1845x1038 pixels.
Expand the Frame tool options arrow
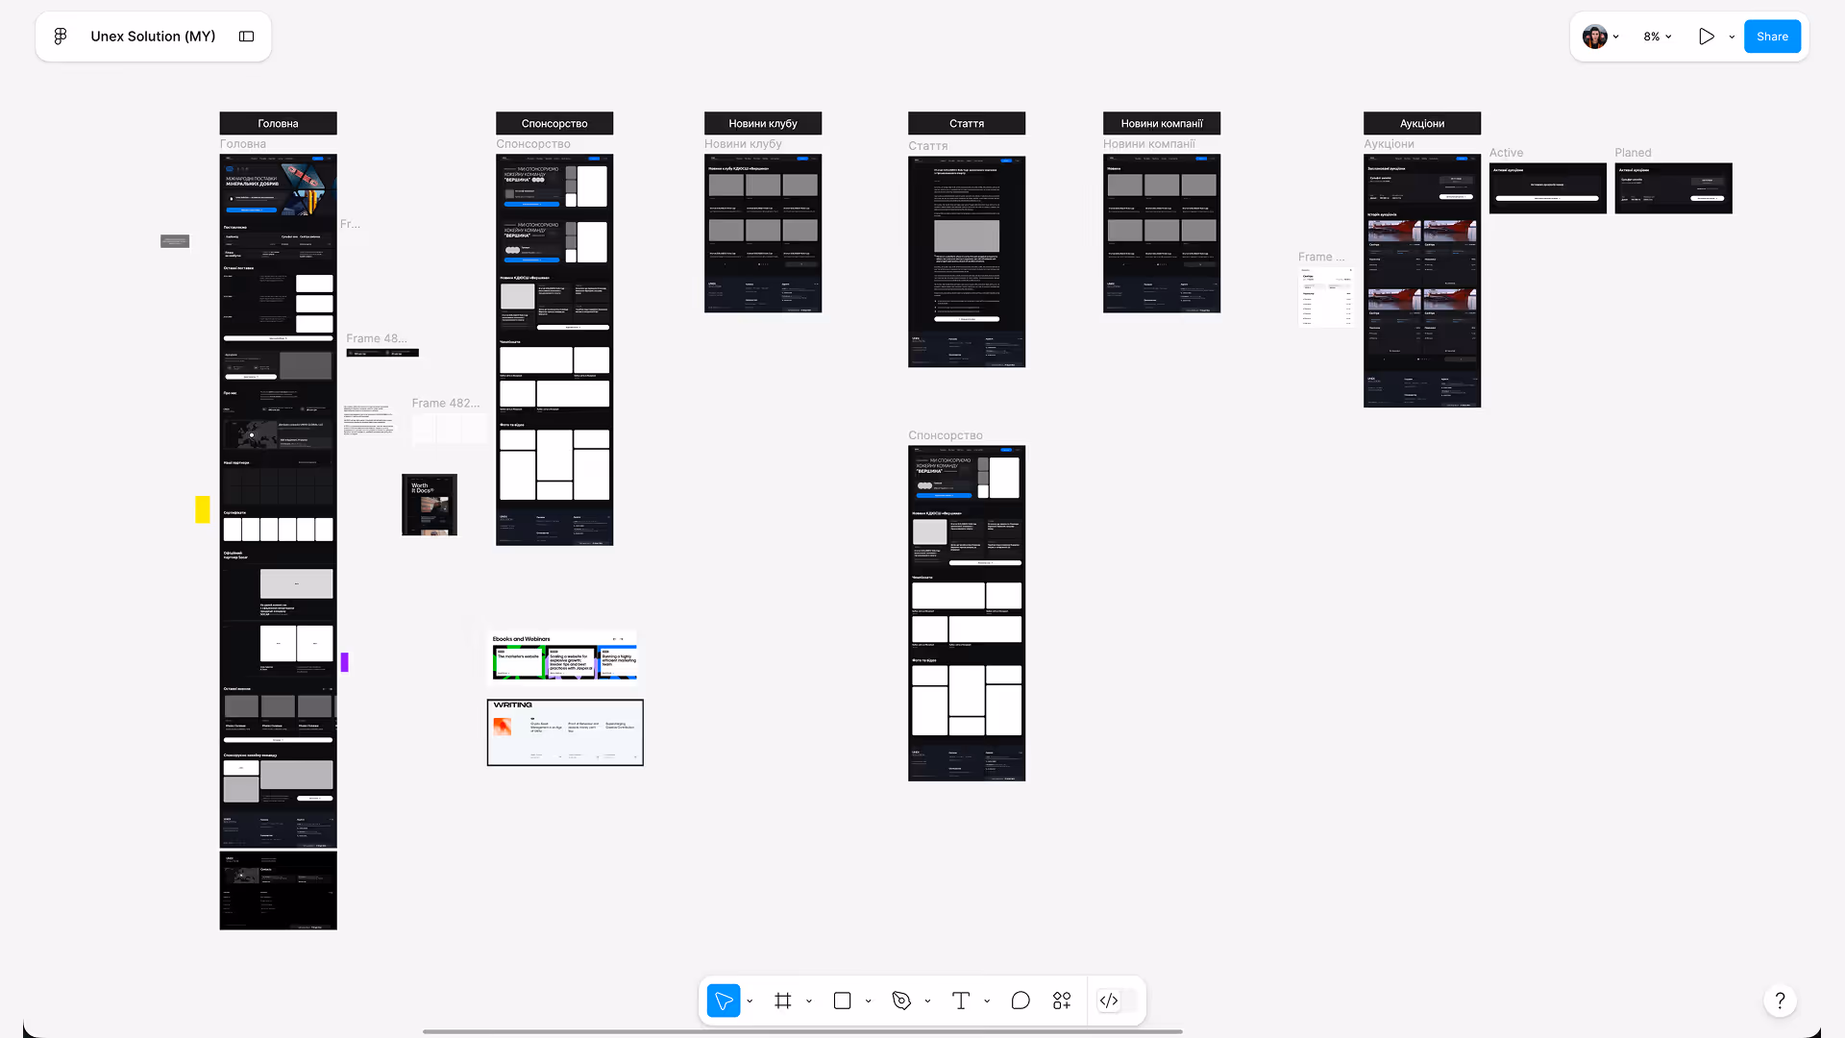[x=809, y=1001]
